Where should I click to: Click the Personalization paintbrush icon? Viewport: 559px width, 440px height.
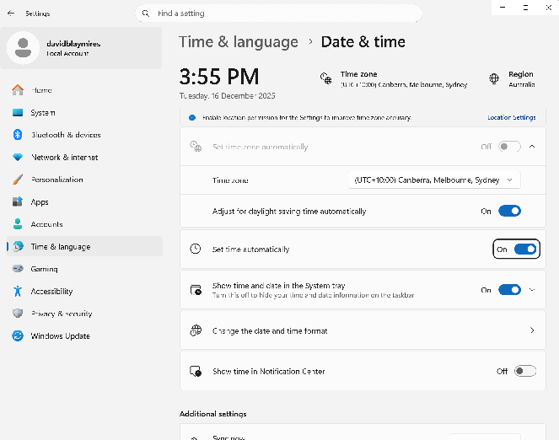tap(18, 180)
